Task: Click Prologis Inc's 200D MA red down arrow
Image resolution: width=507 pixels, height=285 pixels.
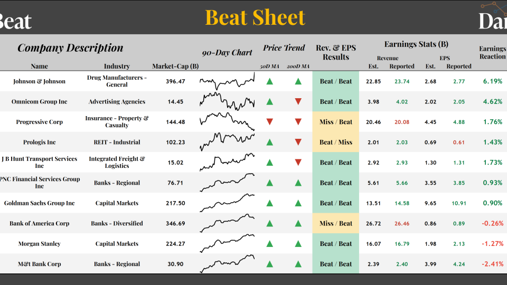Action: (298, 142)
